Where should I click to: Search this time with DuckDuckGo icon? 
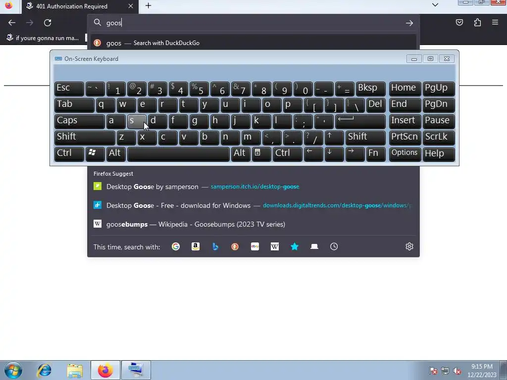[x=235, y=246]
